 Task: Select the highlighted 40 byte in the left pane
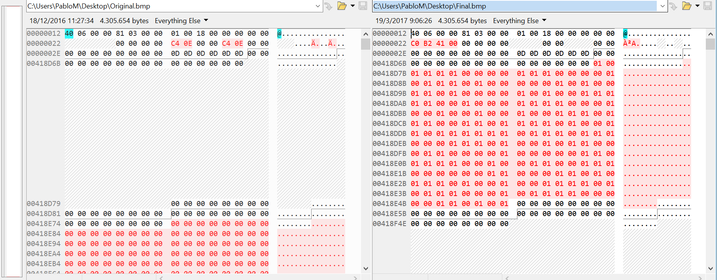(x=69, y=34)
